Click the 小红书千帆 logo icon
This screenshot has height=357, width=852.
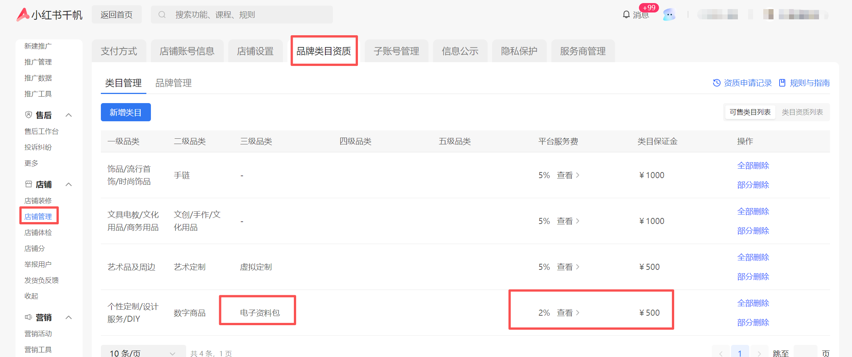coord(23,14)
